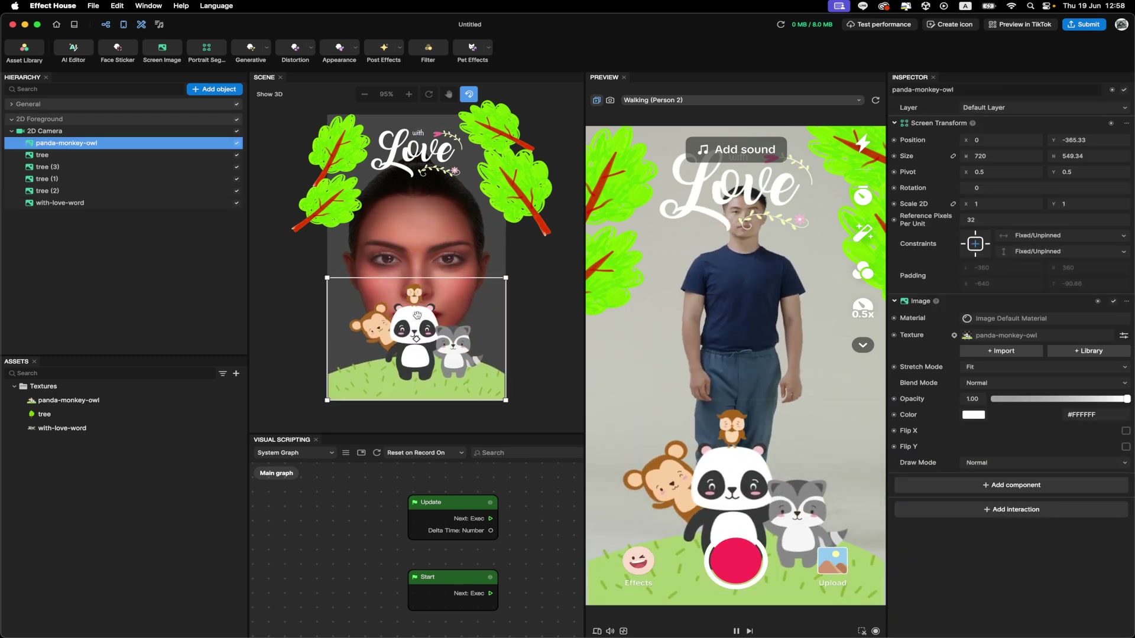Pause the preview playback
Viewport: 1135px width, 638px height.
pos(736,631)
